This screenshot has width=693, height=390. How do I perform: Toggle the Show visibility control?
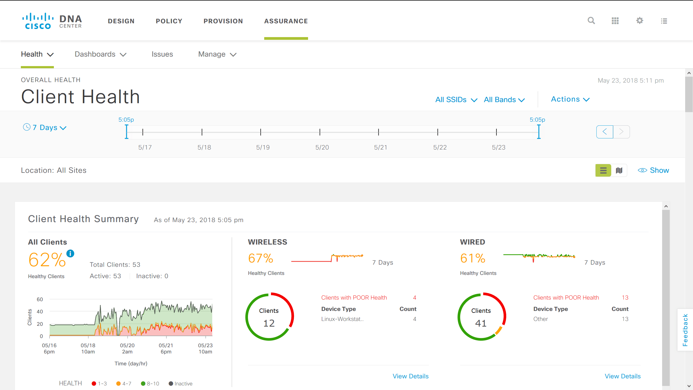653,170
